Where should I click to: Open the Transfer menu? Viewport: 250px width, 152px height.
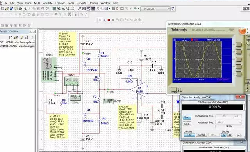(x=60, y=3)
